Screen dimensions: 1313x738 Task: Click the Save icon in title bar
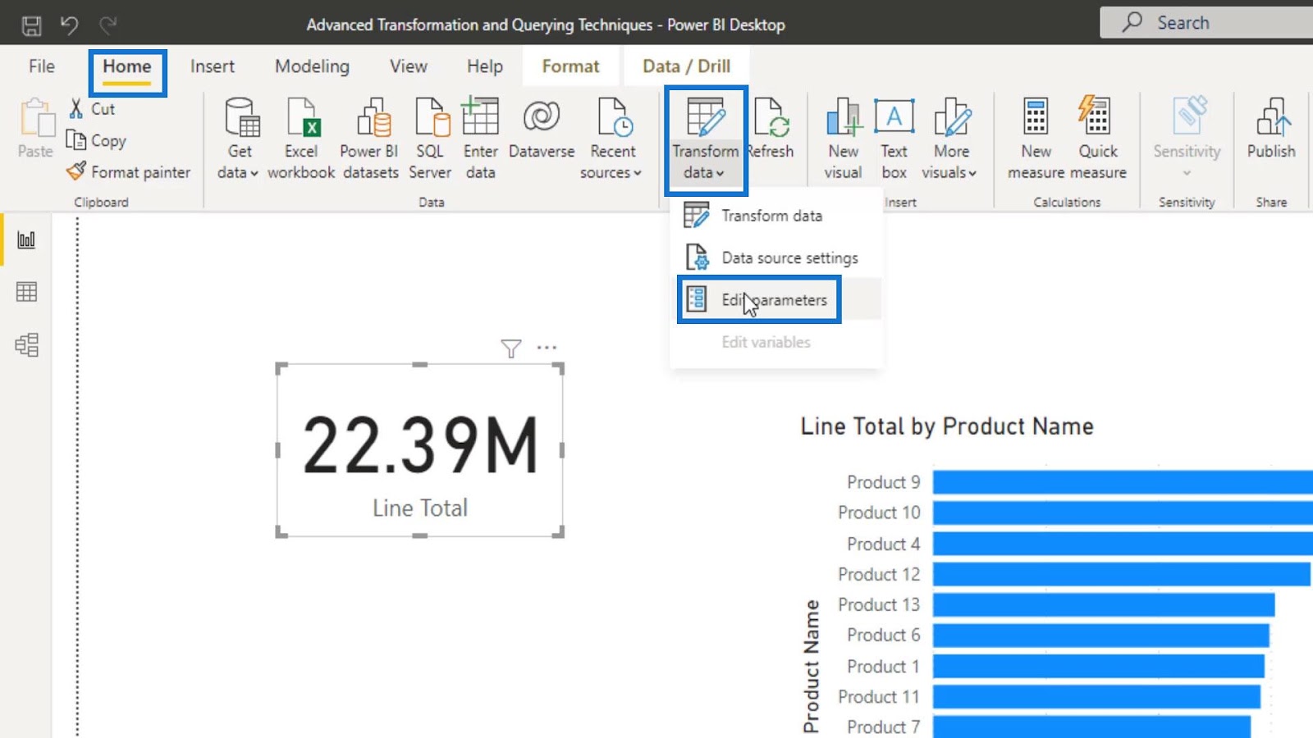(31, 25)
